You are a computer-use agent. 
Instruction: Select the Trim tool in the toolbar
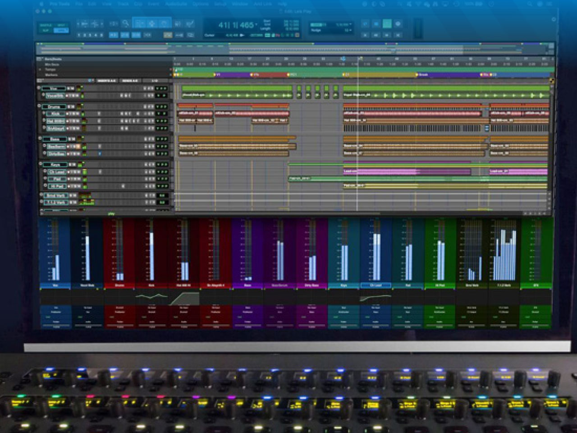pyautogui.click(x=140, y=23)
